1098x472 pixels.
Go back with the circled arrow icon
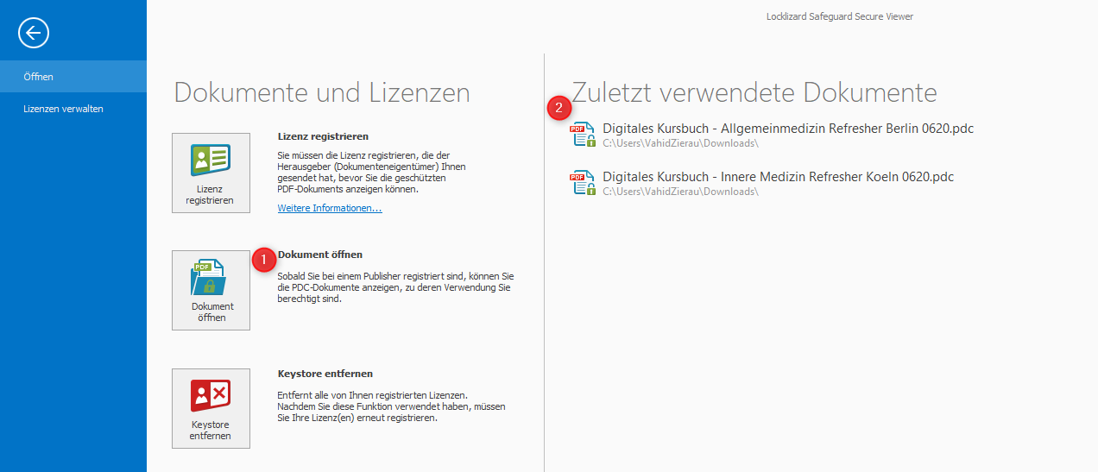click(34, 33)
